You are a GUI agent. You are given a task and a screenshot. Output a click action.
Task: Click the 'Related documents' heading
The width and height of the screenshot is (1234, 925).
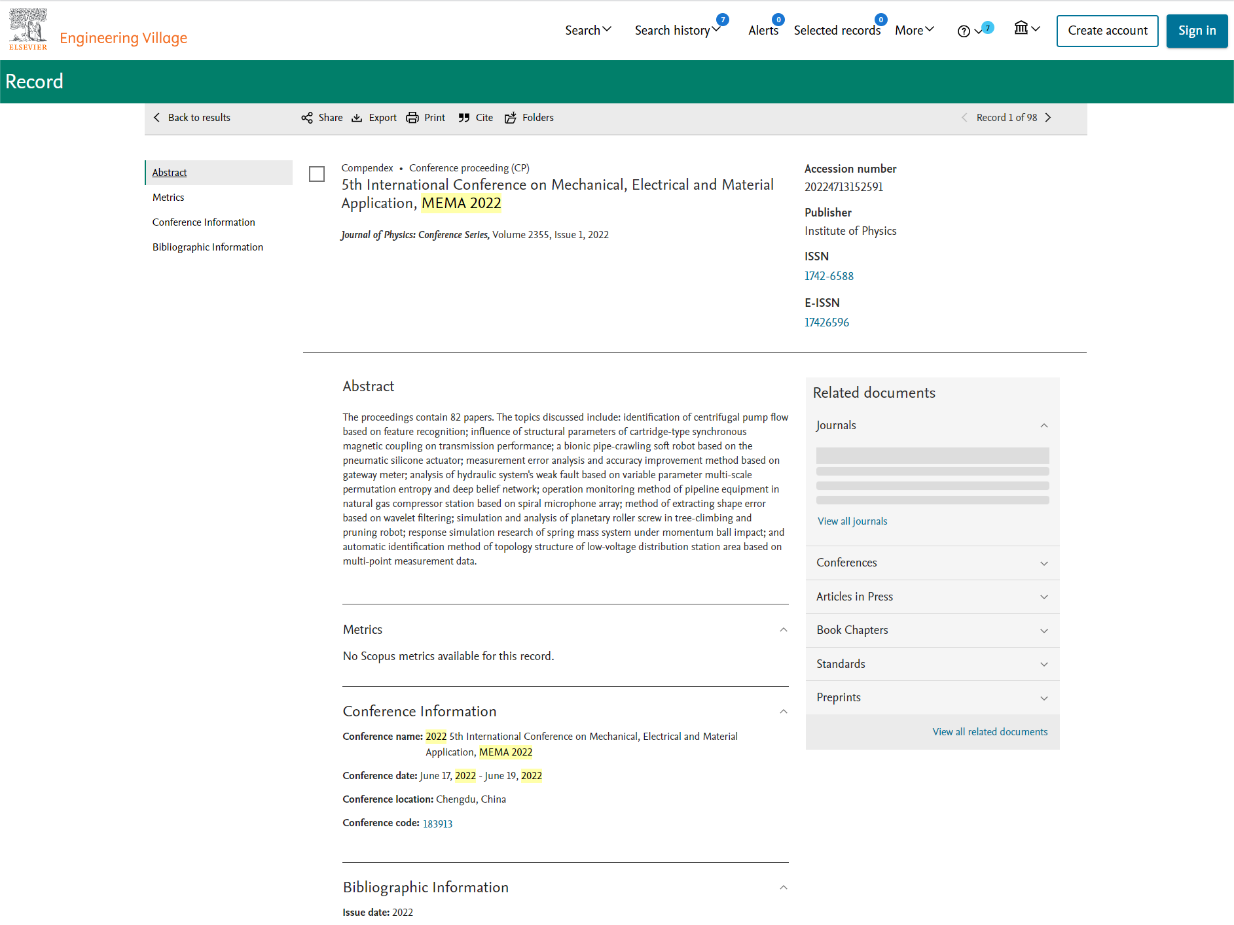click(874, 393)
